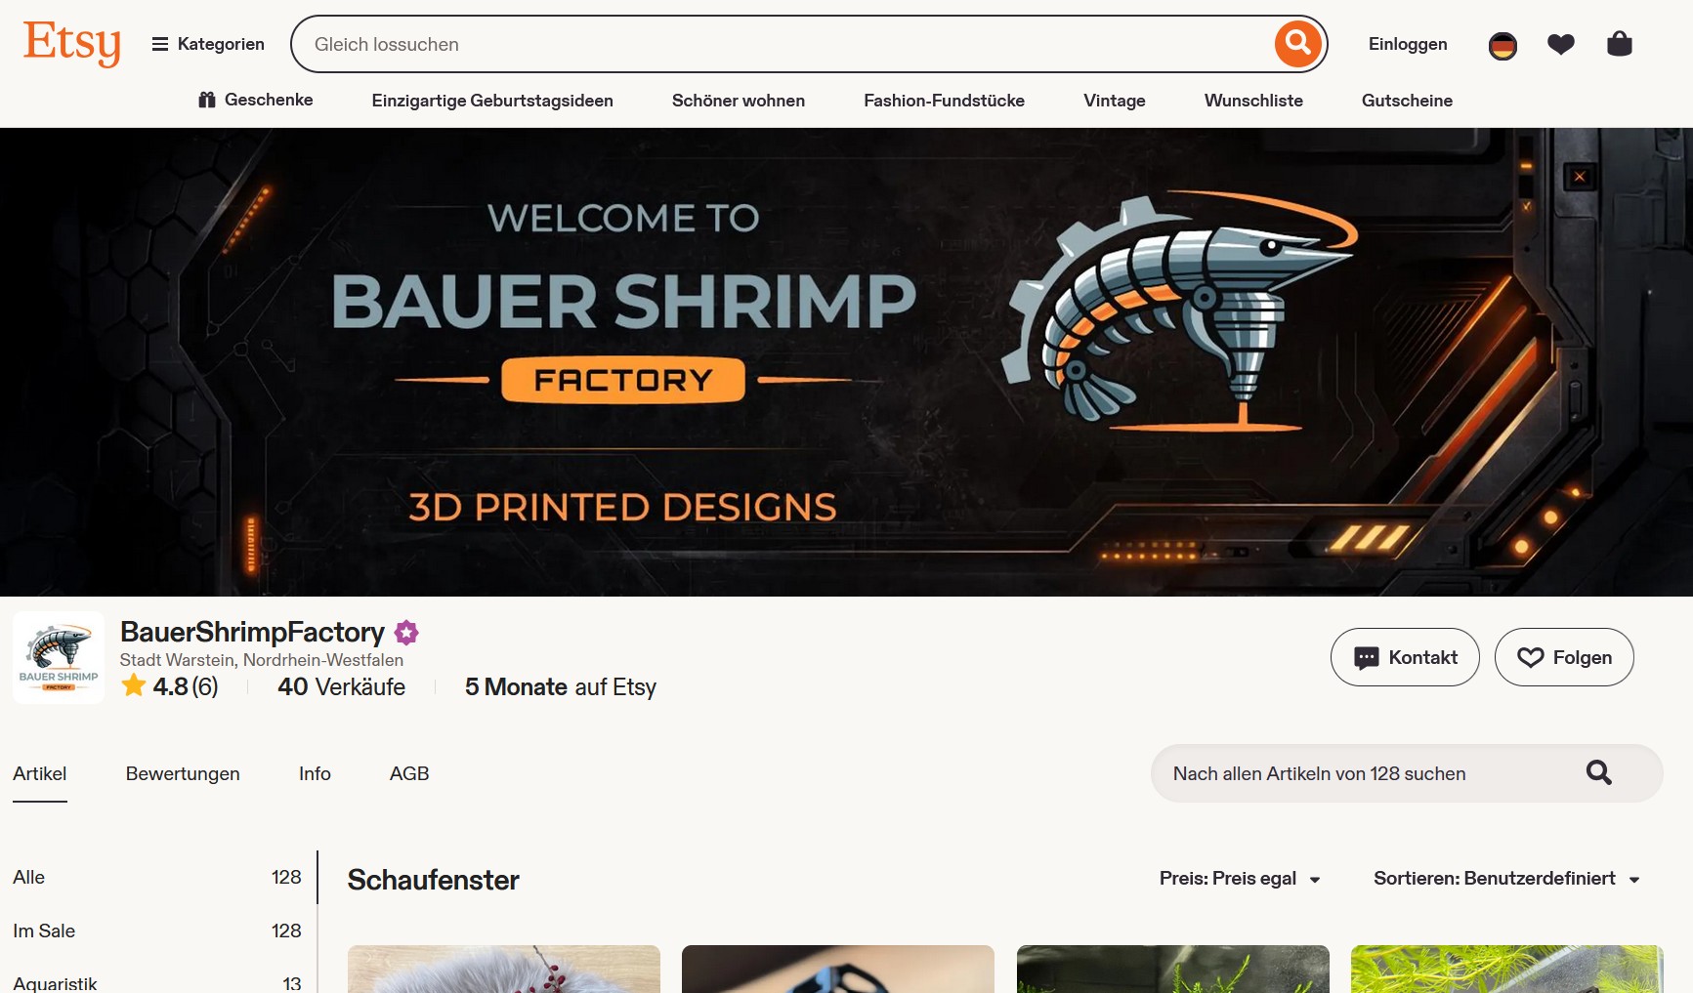This screenshot has width=1693, height=993.
Task: Open the German flag region settings
Action: (1503, 45)
